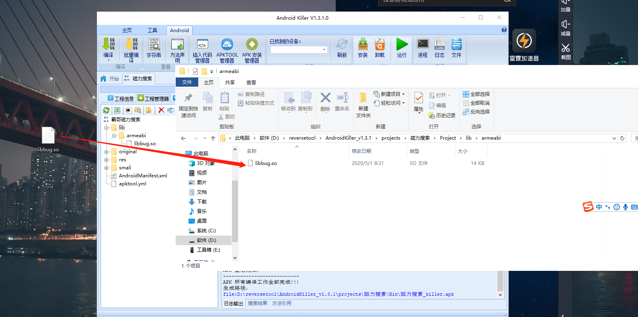Click the help question mark icon
This screenshot has width=638, height=317.
coord(504,30)
